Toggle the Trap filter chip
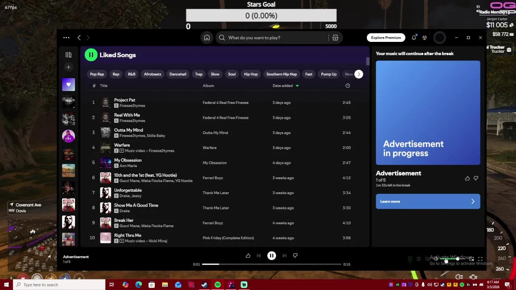The image size is (516, 290). pyautogui.click(x=199, y=74)
